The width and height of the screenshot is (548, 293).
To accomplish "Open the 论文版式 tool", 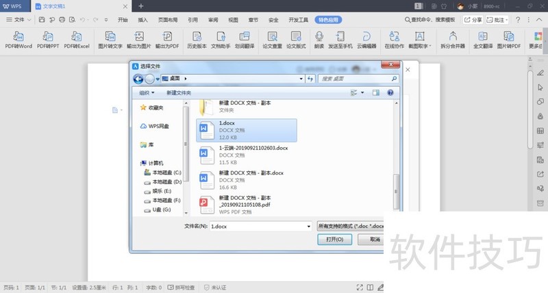I will (296, 40).
